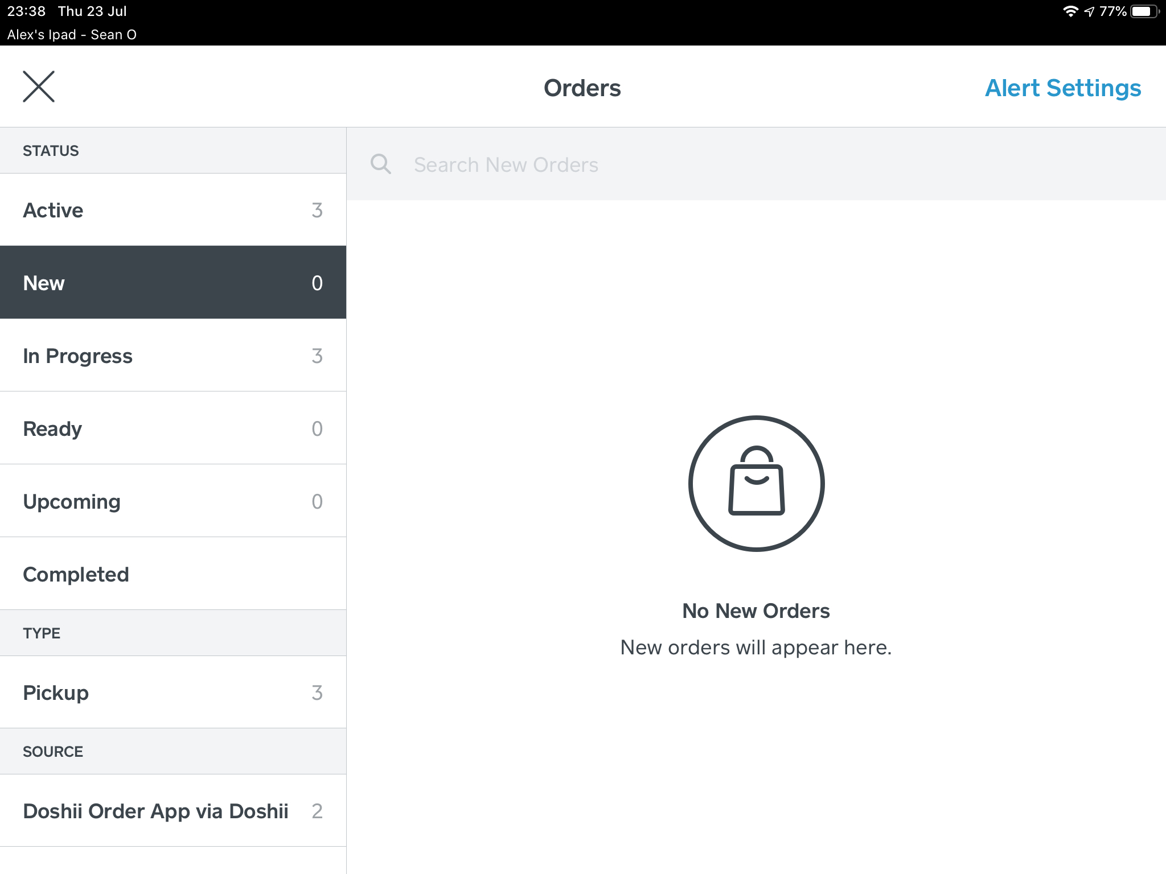1166x874 pixels.
Task: Tap the battery icon in status bar
Action: pyautogui.click(x=1145, y=11)
